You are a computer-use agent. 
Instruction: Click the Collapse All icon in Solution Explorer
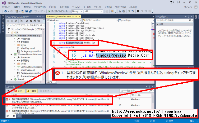click(x=35, y=21)
